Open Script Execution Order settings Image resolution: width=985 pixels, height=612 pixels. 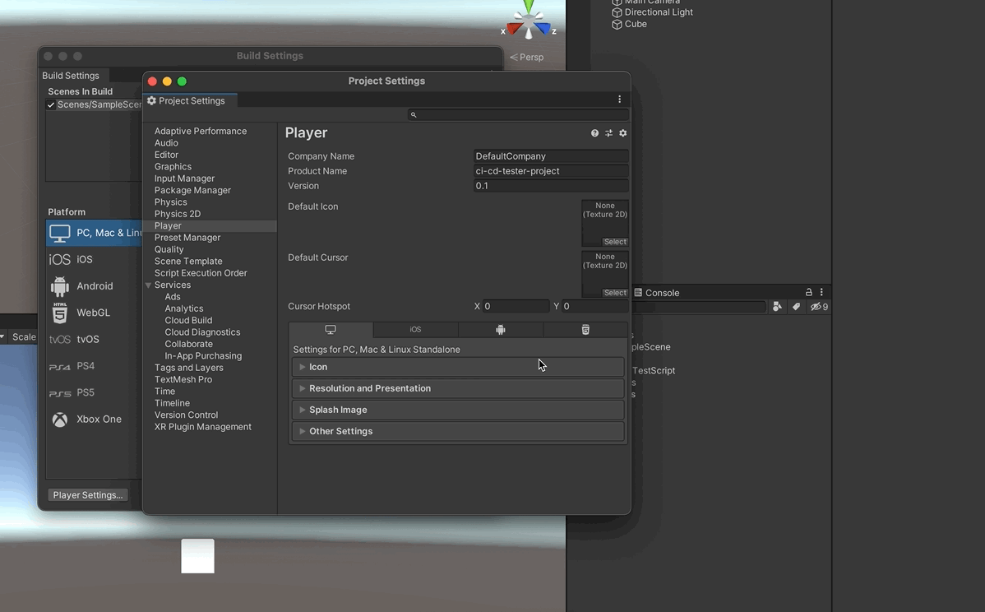(x=201, y=273)
